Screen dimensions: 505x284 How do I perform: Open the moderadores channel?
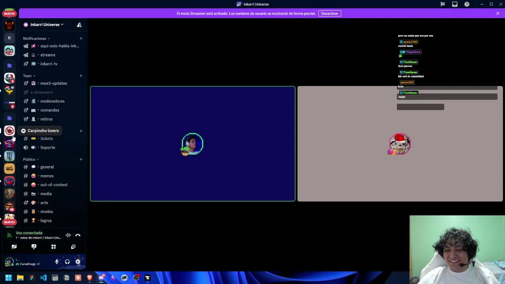tap(52, 101)
